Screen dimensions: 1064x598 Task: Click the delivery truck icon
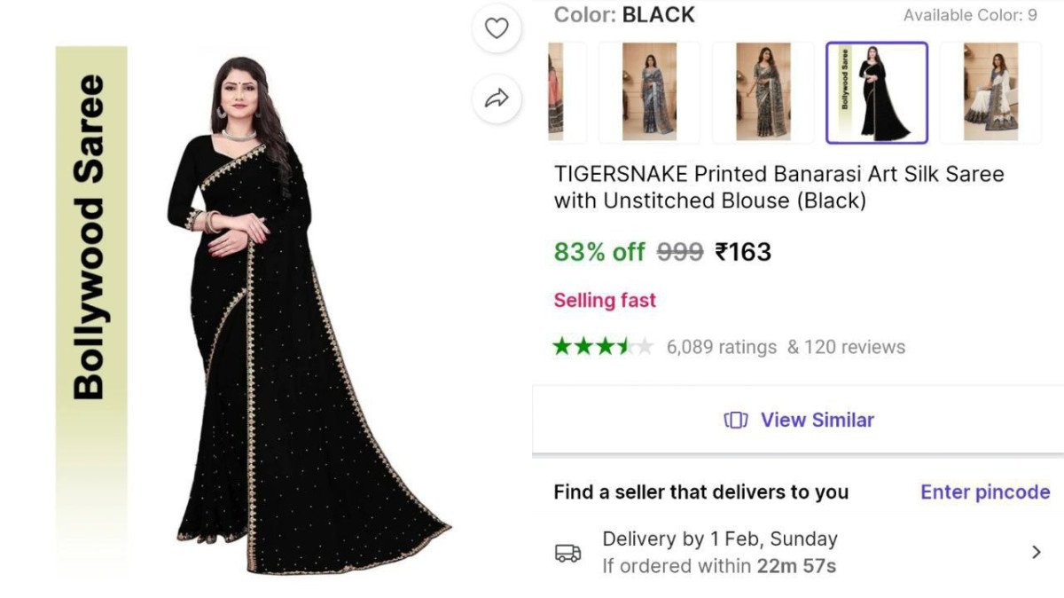[x=568, y=553]
